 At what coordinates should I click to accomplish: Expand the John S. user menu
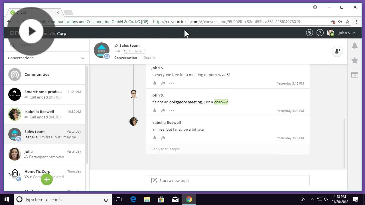347,33
